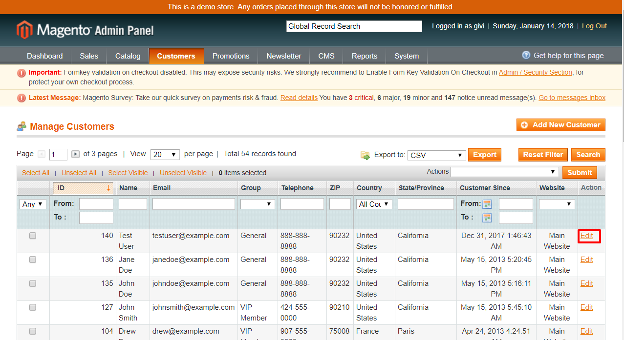Click the Submit button
Screen dimensions: 624x340
580,172
